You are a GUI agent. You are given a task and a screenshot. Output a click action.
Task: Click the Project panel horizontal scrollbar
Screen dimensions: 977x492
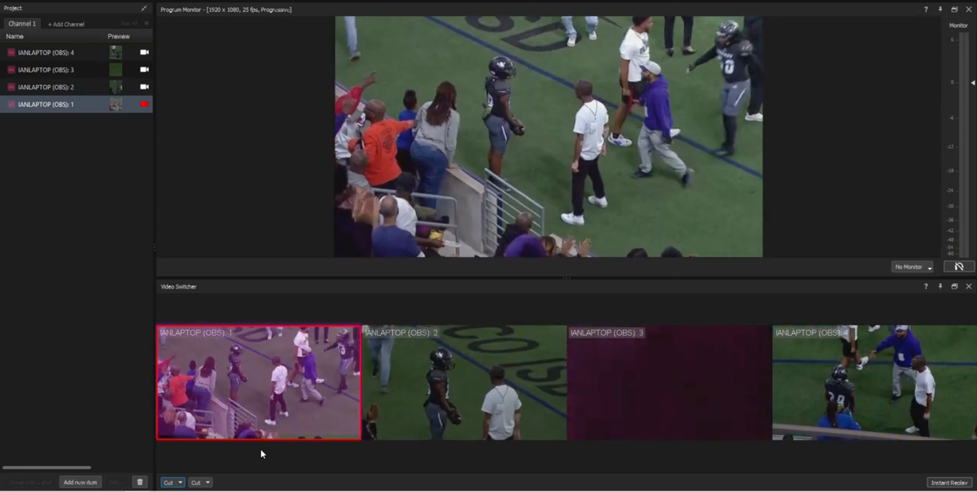[x=47, y=467]
